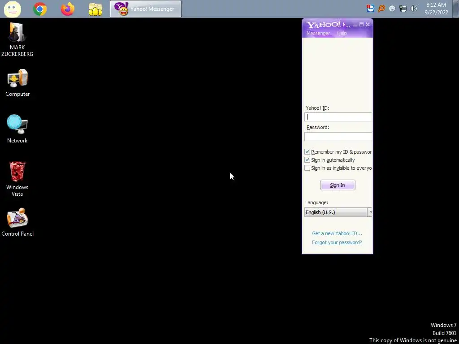Minimize the Yahoo! Messenger window
Screen dimensions: 459x344
click(x=355, y=25)
